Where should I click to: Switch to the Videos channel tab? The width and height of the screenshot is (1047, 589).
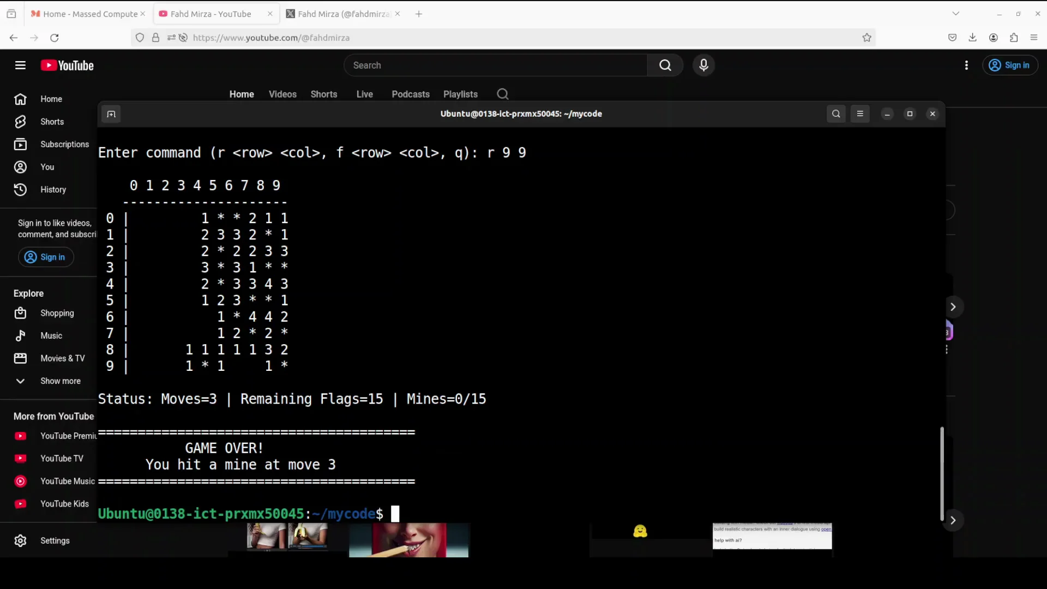pos(282,94)
